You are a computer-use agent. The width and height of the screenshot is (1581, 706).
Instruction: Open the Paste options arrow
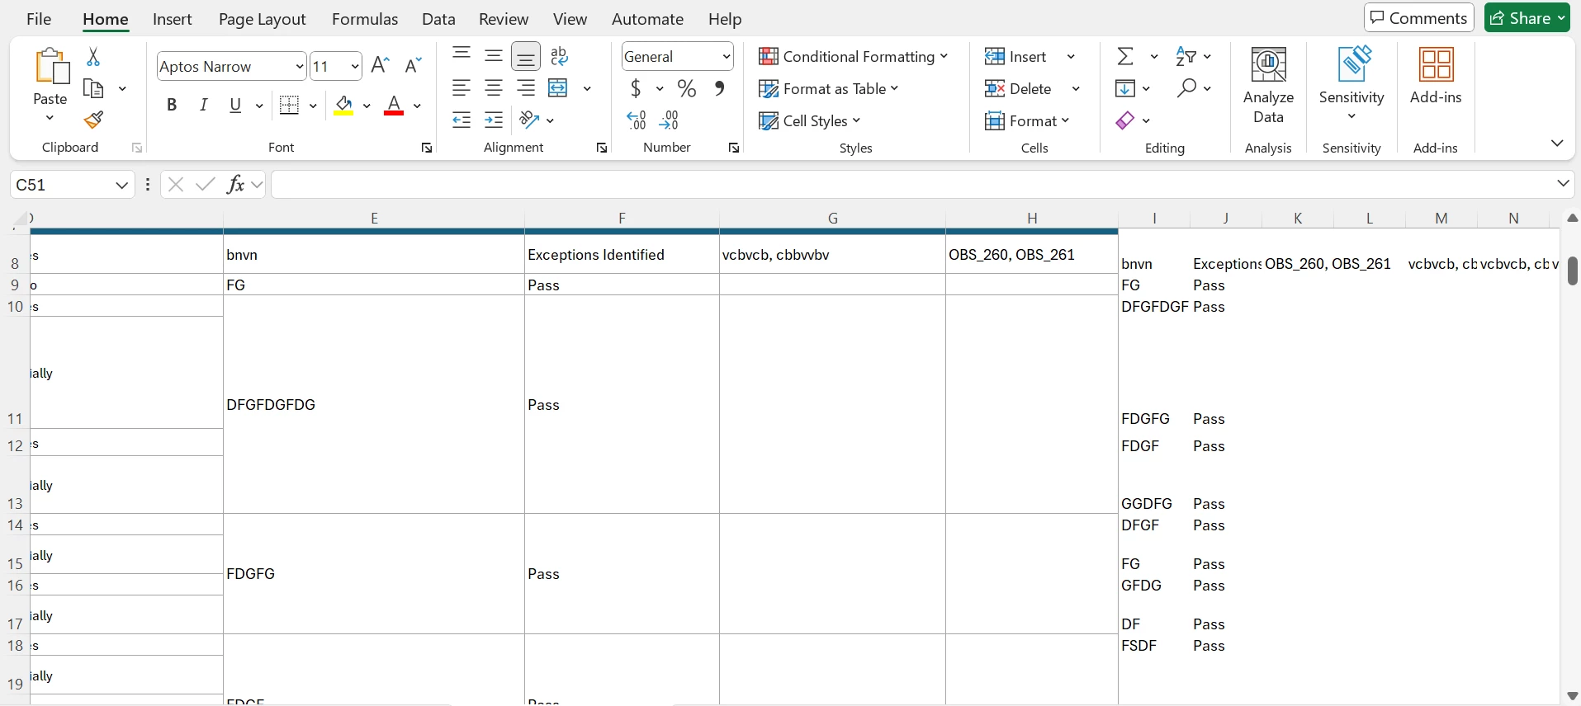50,119
